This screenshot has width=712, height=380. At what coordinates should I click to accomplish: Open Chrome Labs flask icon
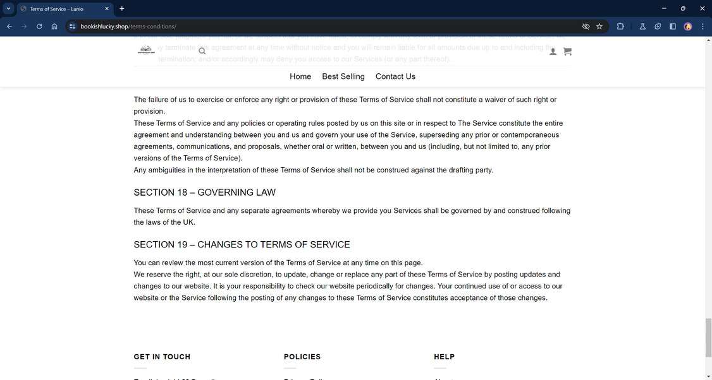(642, 27)
